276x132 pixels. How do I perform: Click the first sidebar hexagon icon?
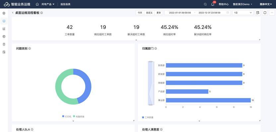point(4,13)
